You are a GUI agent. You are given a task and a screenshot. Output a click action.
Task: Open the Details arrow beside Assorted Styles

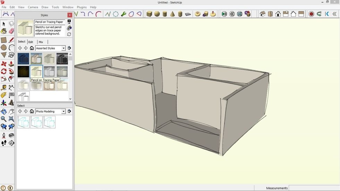click(69, 48)
